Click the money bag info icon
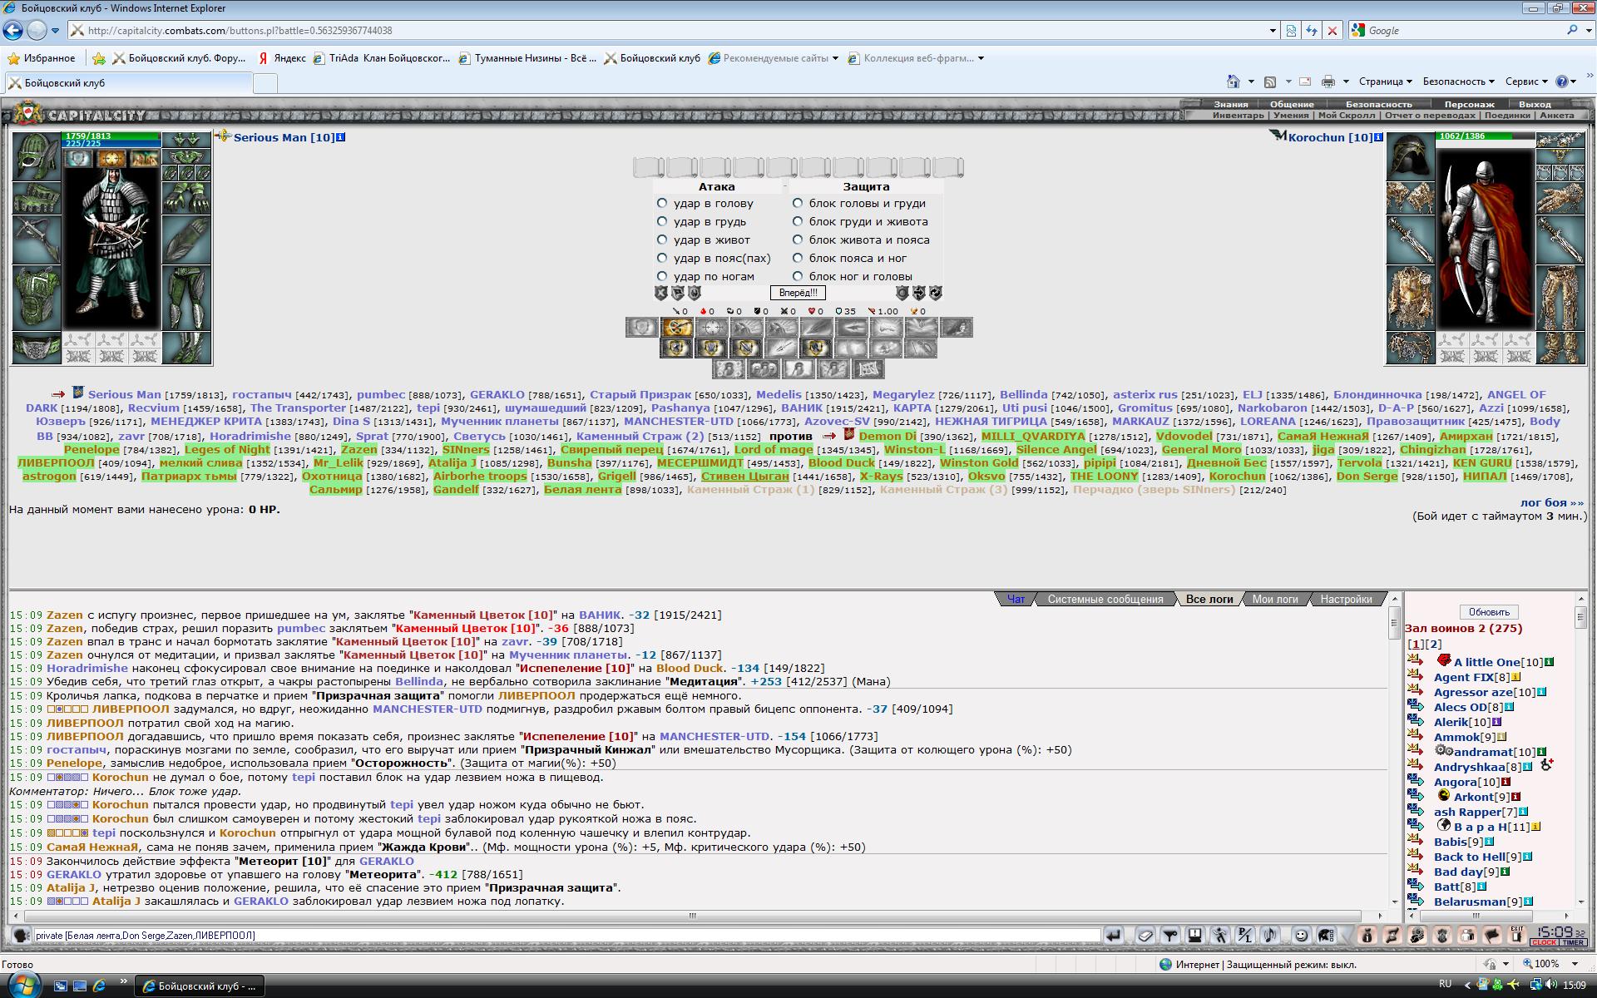 coord(1367,936)
